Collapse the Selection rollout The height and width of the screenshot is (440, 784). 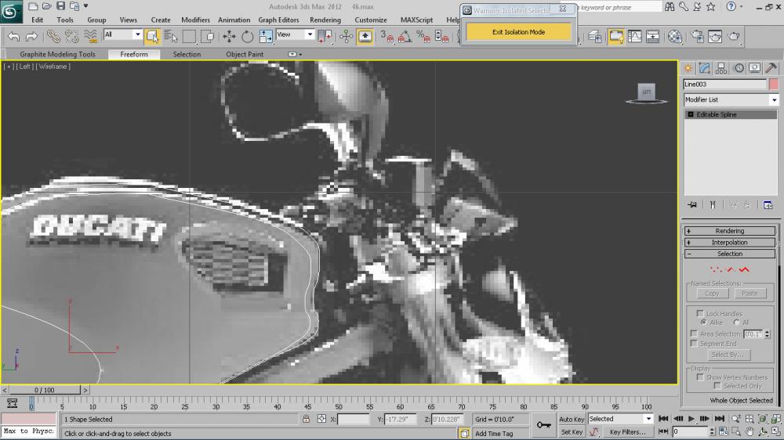click(x=729, y=254)
